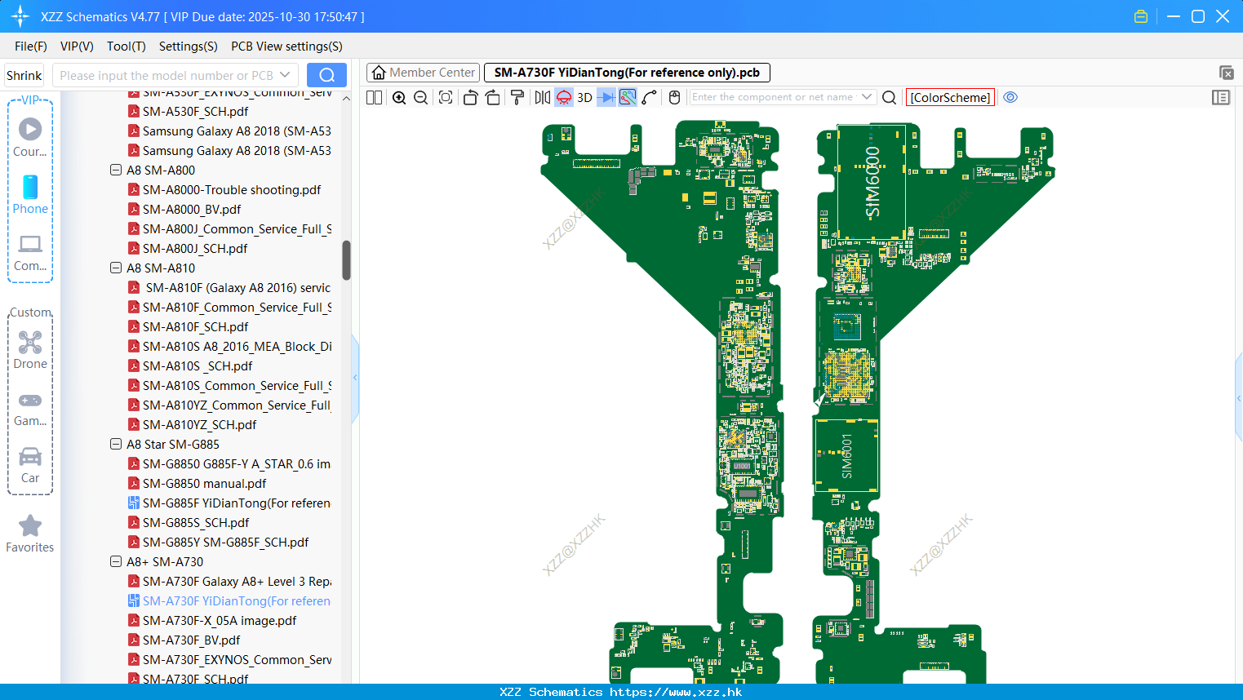Open the Tool(T) menu
The width and height of the screenshot is (1243, 700).
(127, 47)
